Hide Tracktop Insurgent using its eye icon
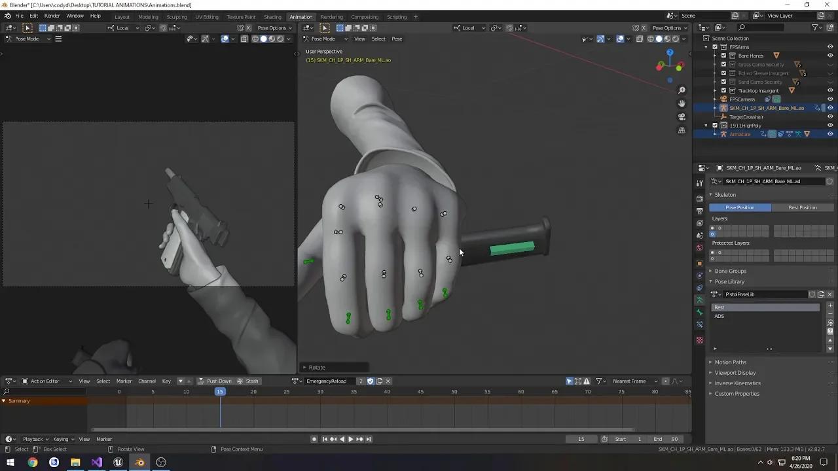The width and height of the screenshot is (838, 471). tap(831, 90)
